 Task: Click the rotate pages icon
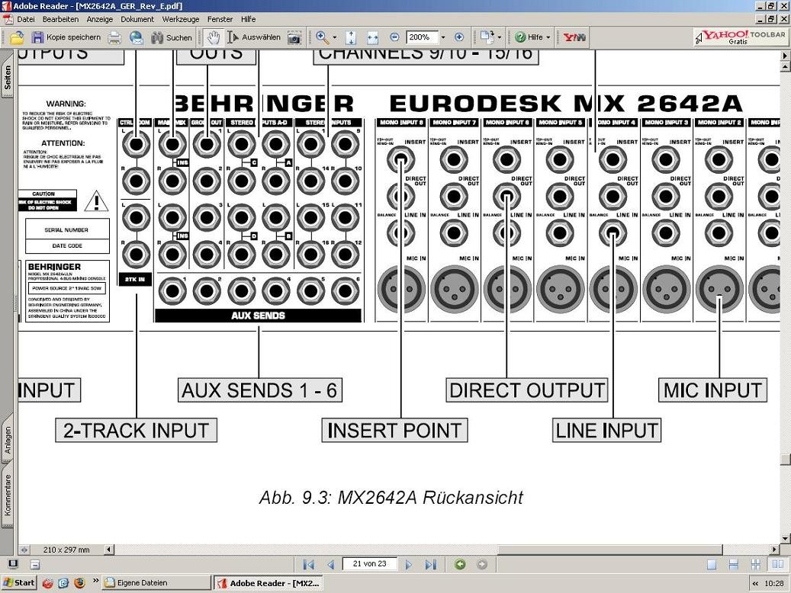[487, 37]
